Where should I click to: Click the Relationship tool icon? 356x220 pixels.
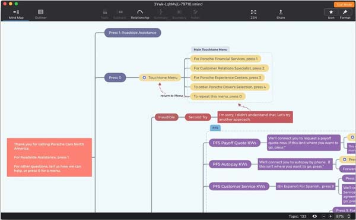(x=140, y=12)
